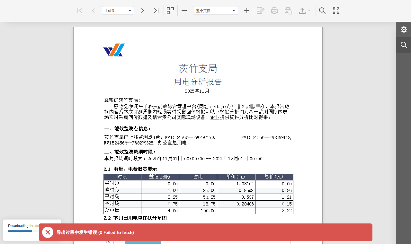The image size is (411, 244).
Task: Jump to the last page
Action: point(156,11)
